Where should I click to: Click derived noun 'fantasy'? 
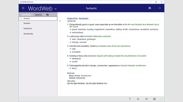[77, 76]
